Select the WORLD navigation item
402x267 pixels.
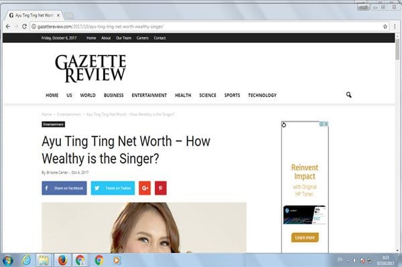(88, 95)
